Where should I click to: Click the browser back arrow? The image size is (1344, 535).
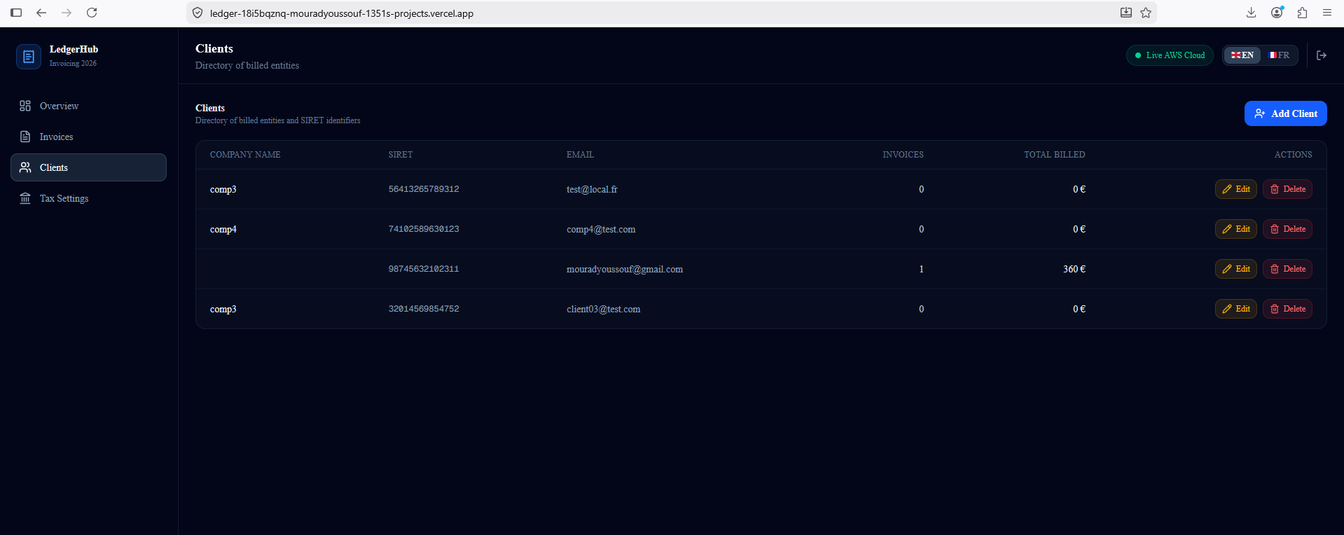coord(41,13)
